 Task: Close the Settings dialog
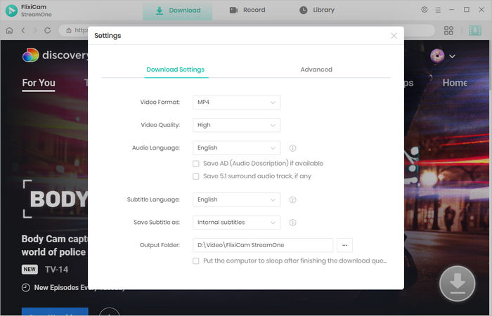[394, 36]
